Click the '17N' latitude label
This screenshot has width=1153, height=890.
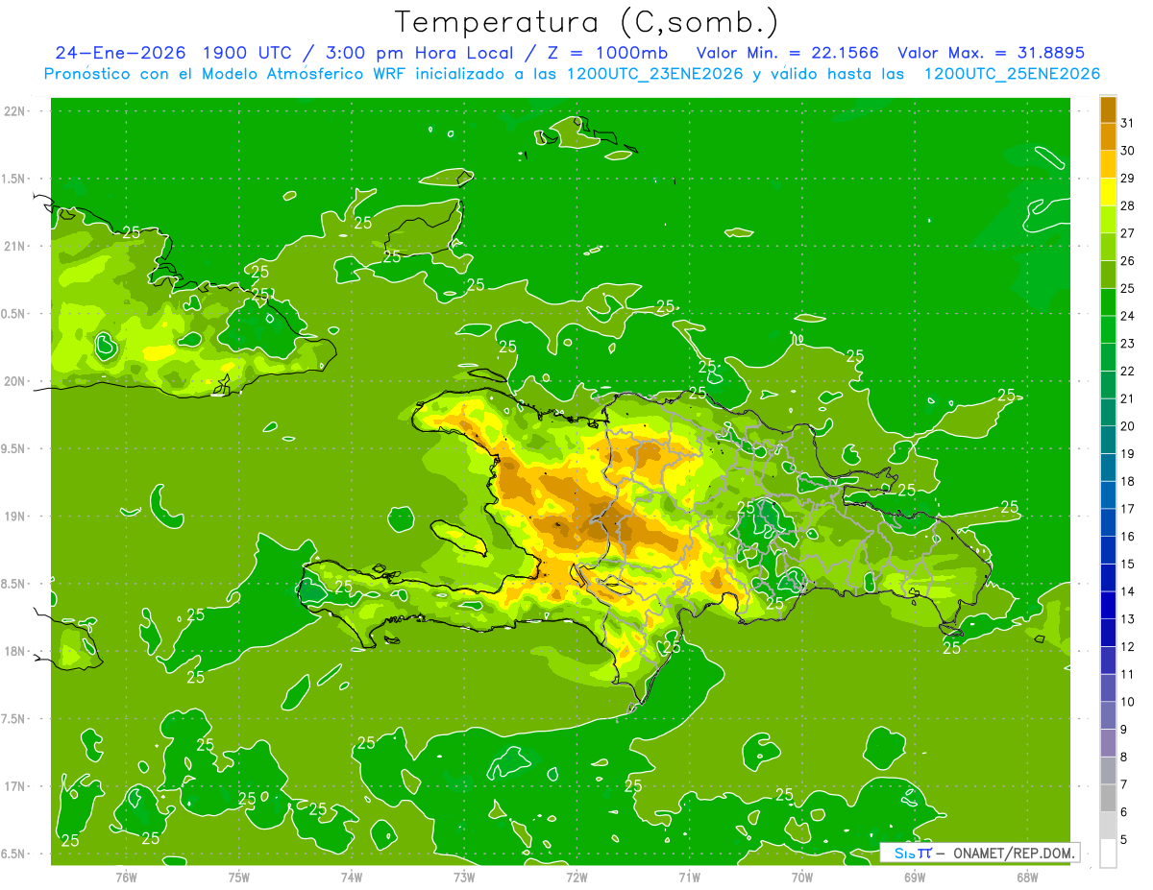(14, 786)
